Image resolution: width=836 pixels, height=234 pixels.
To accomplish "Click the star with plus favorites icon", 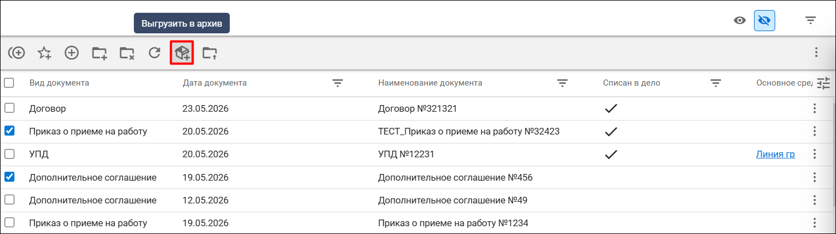I will tap(45, 53).
